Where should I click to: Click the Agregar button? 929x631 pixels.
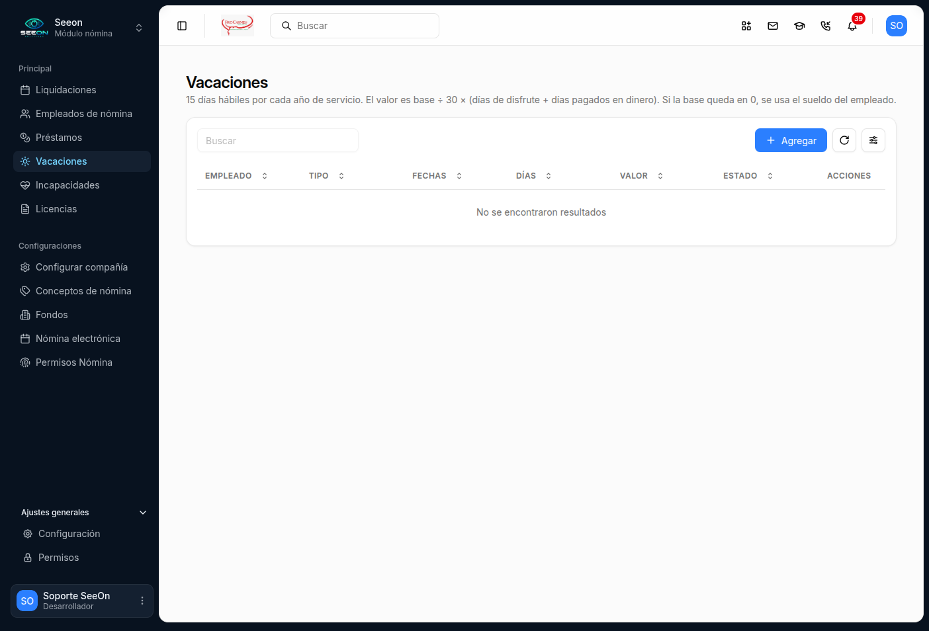point(791,140)
